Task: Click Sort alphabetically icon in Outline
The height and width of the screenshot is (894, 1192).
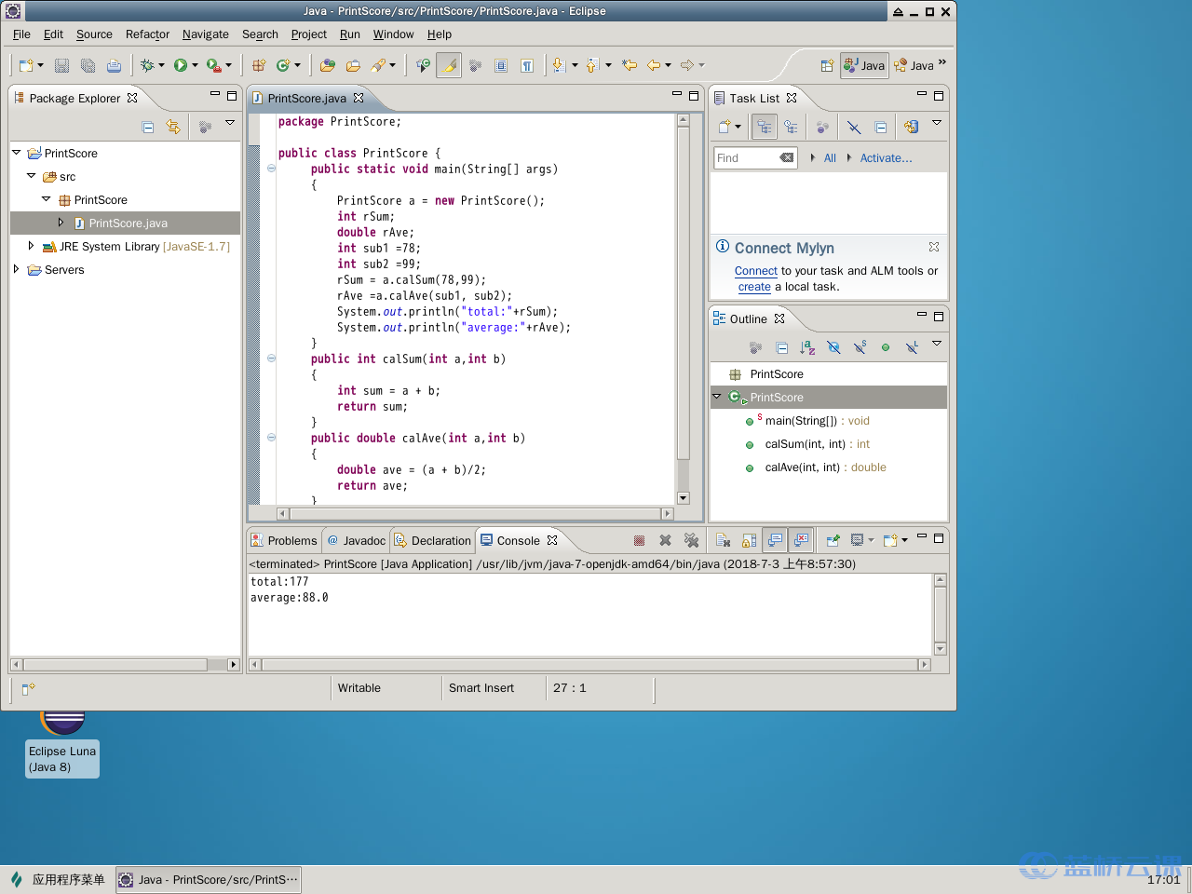Action: [807, 347]
